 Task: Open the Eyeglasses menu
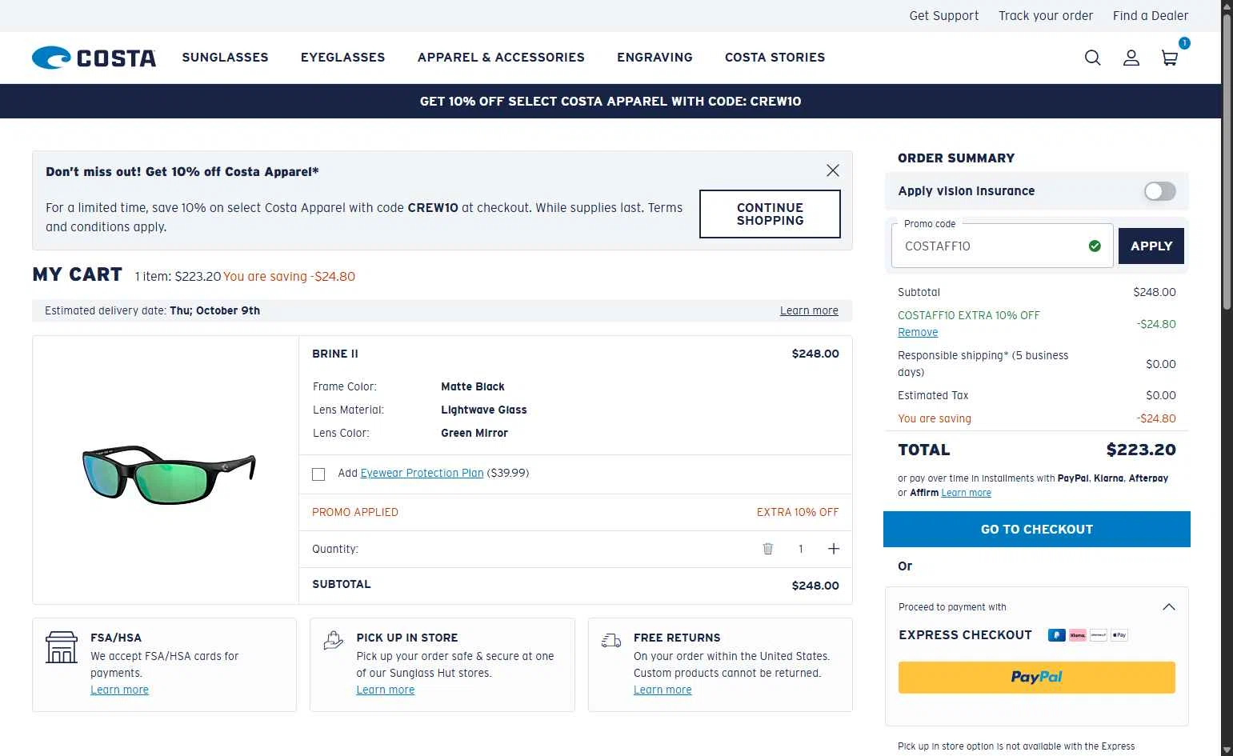point(342,58)
